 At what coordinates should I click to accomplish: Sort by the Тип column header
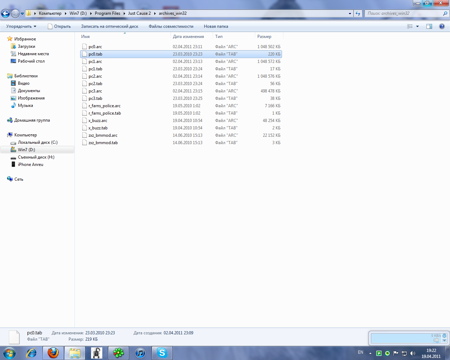click(234, 37)
